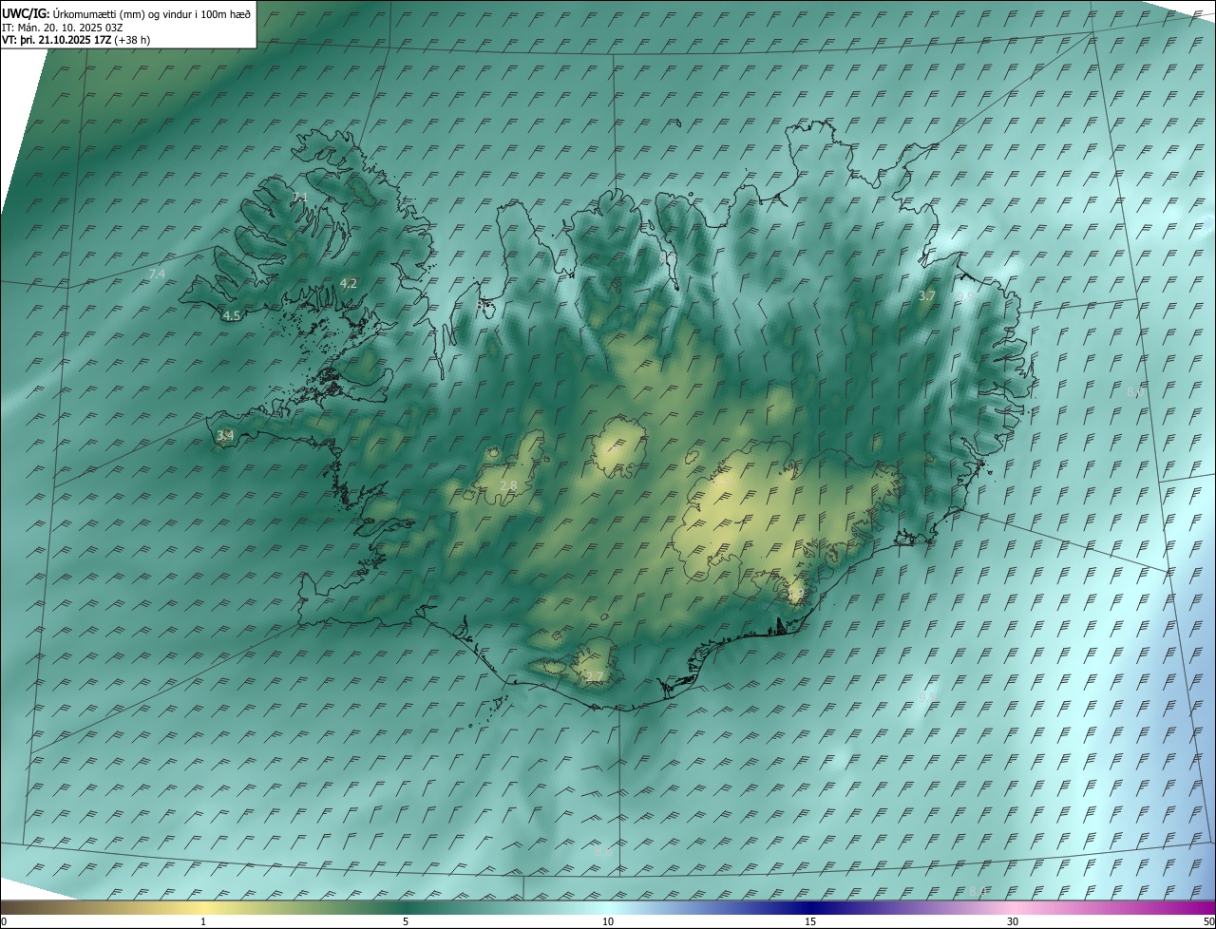Viewport: 1216px width, 929px height.
Task: Pick the pink colour above 30
Action: [x=1013, y=907]
